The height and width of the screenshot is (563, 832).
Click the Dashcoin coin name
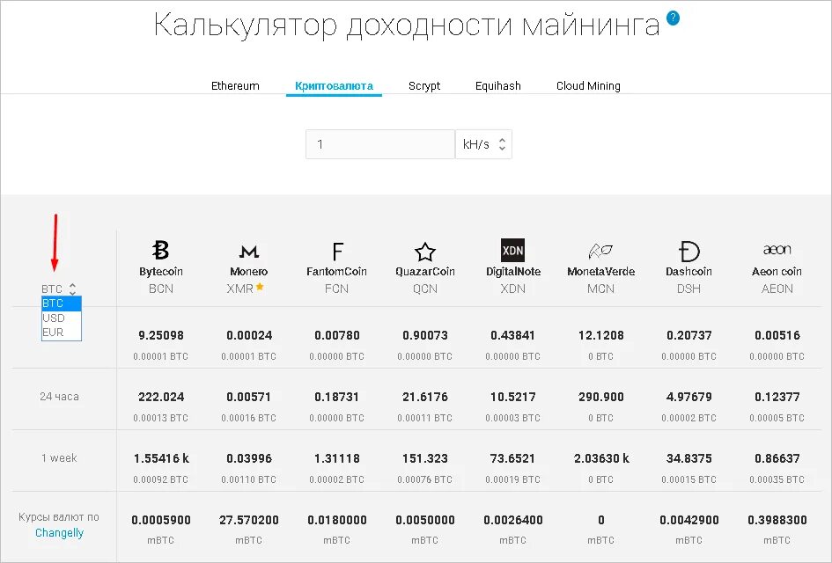[688, 272]
